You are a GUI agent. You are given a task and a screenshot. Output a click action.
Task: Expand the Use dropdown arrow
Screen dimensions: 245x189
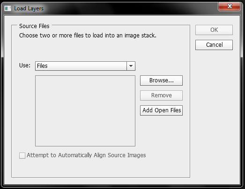click(131, 66)
